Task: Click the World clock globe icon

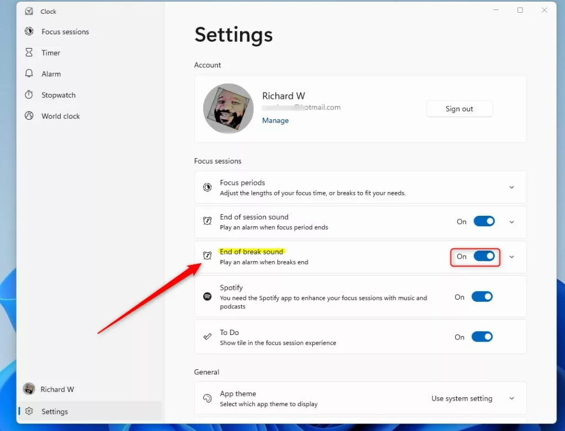Action: click(x=29, y=116)
